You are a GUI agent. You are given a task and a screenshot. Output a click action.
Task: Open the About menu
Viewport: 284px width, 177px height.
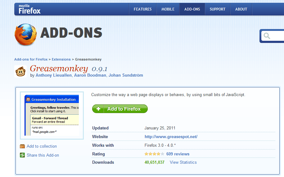click(241, 9)
